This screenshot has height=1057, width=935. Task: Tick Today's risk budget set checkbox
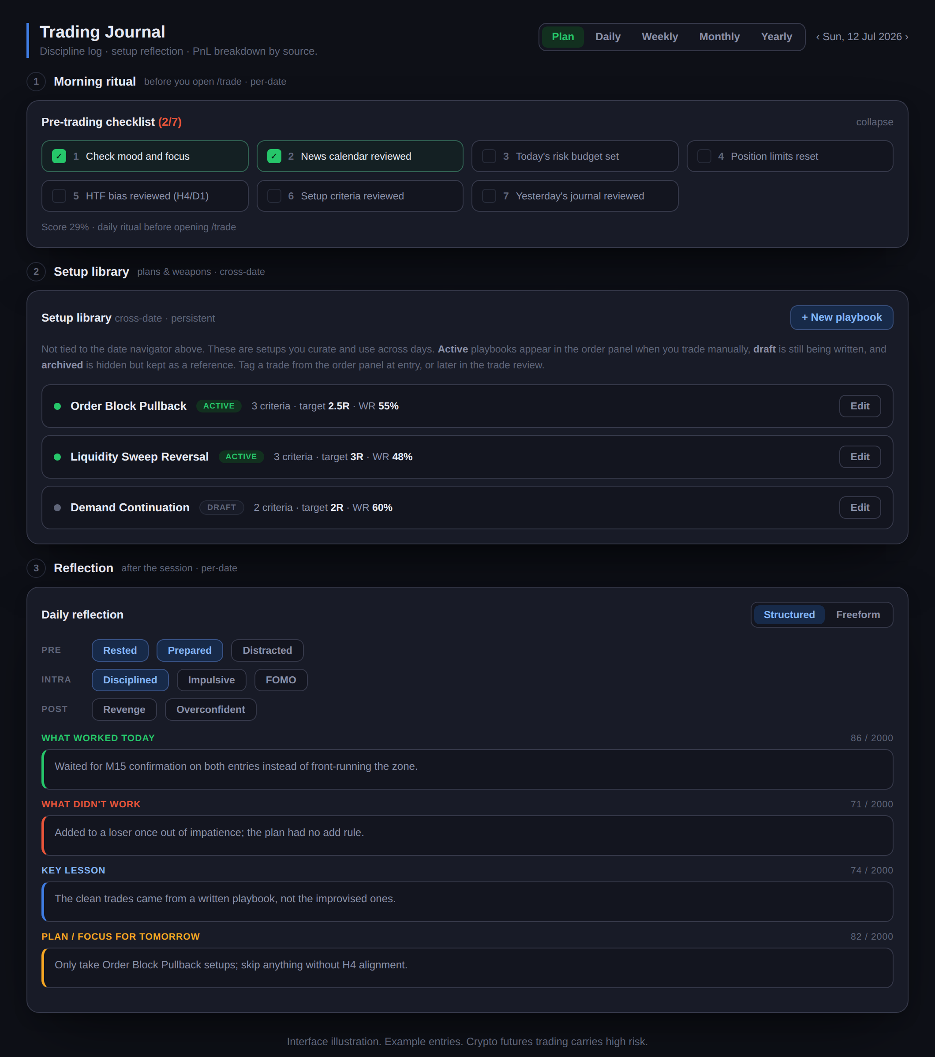489,156
